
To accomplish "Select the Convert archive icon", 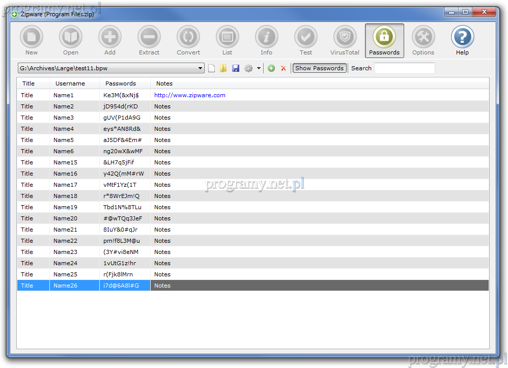I will (188, 38).
